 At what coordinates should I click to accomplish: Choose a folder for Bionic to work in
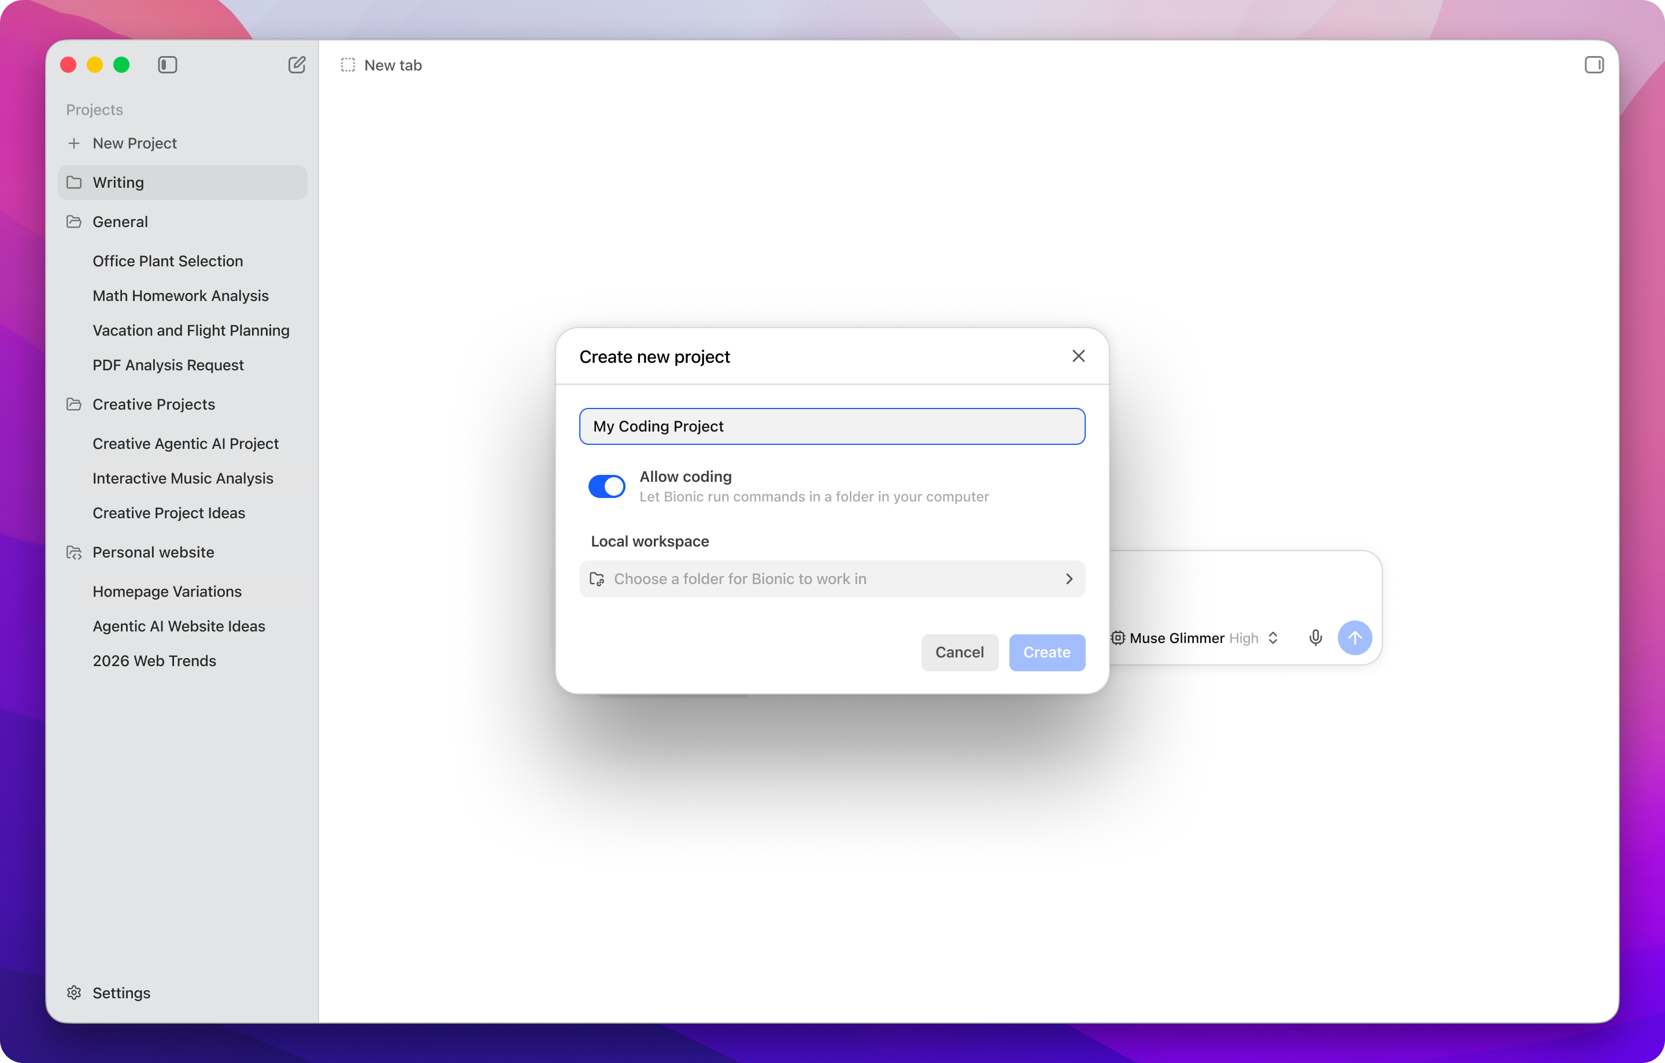[x=832, y=579]
